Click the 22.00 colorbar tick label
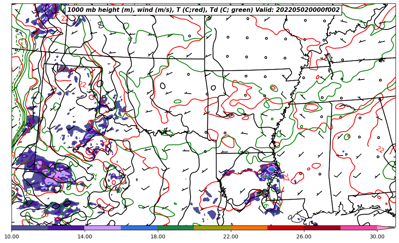 click(231, 236)
